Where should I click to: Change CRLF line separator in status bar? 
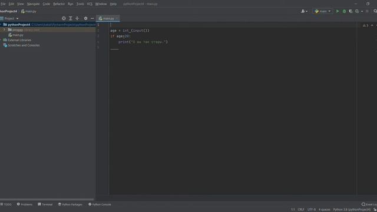pos(301,210)
